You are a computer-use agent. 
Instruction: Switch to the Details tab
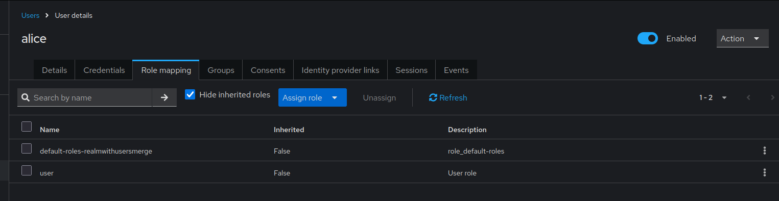(54, 70)
